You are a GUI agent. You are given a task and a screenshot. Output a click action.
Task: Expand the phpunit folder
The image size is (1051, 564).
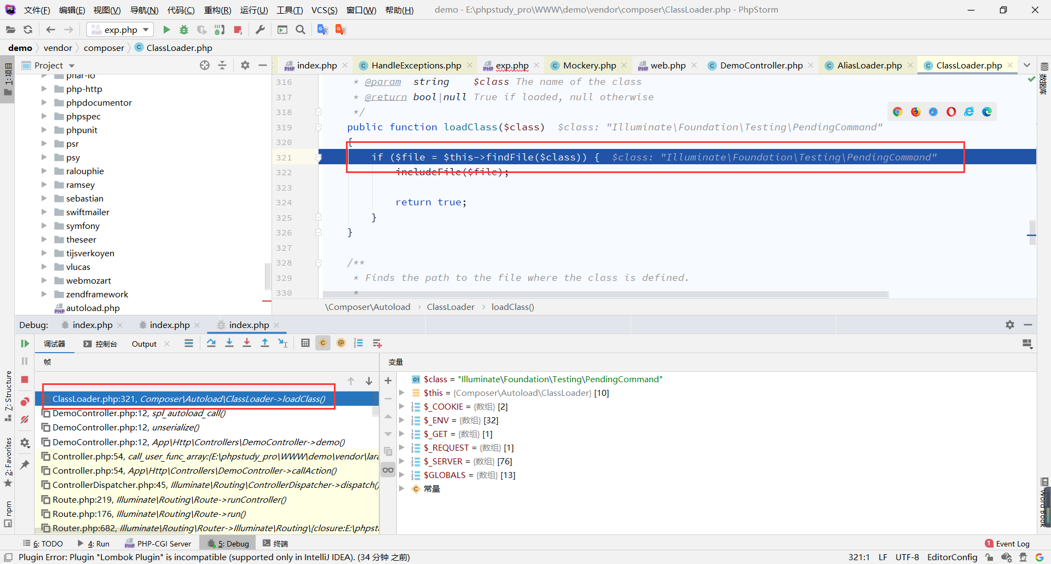44,130
